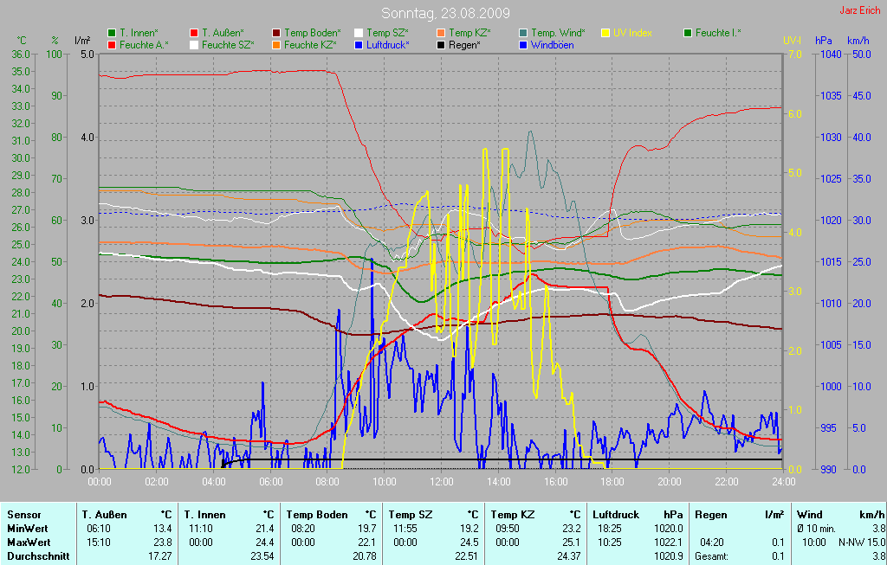Click the green T. Innen* legend swatch
Viewport: 887px width, 565px height.
tap(112, 34)
